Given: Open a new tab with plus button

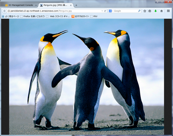Looking at the screenshot, I should tap(76, 5).
